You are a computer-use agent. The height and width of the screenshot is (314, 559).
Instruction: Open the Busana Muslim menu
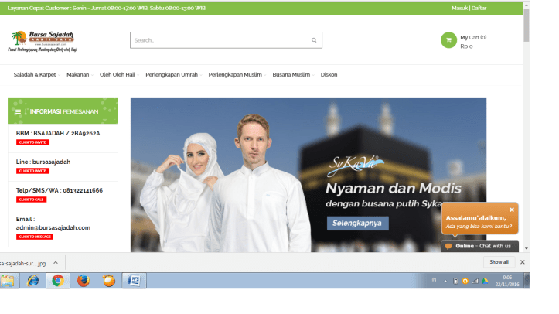click(291, 75)
